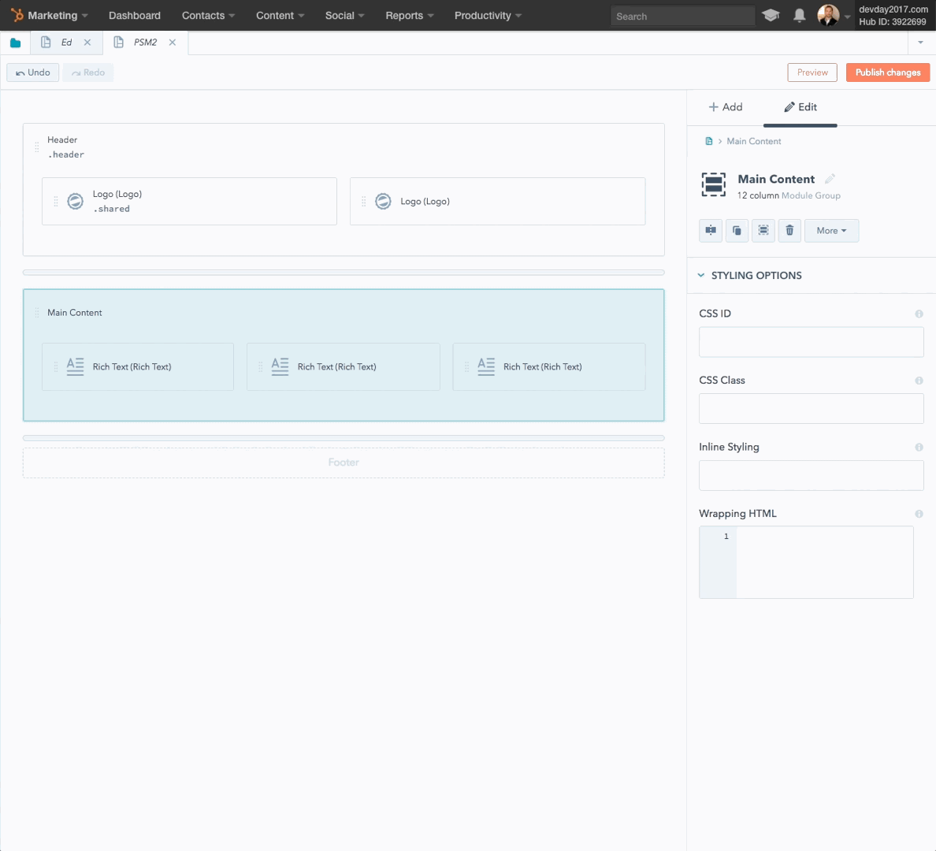Click the template icon in the breadcrumb
Screen dimensions: 936x851
point(708,142)
